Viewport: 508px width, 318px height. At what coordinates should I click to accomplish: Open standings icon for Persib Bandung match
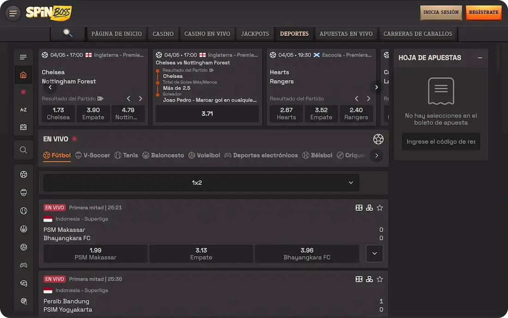pyautogui.click(x=369, y=279)
